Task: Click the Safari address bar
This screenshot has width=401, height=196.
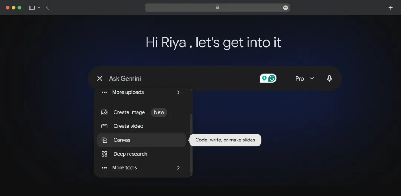Action: (217, 8)
